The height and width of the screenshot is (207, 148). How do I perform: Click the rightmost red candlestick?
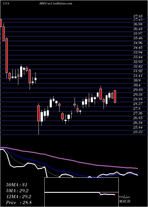pyautogui.click(x=115, y=96)
